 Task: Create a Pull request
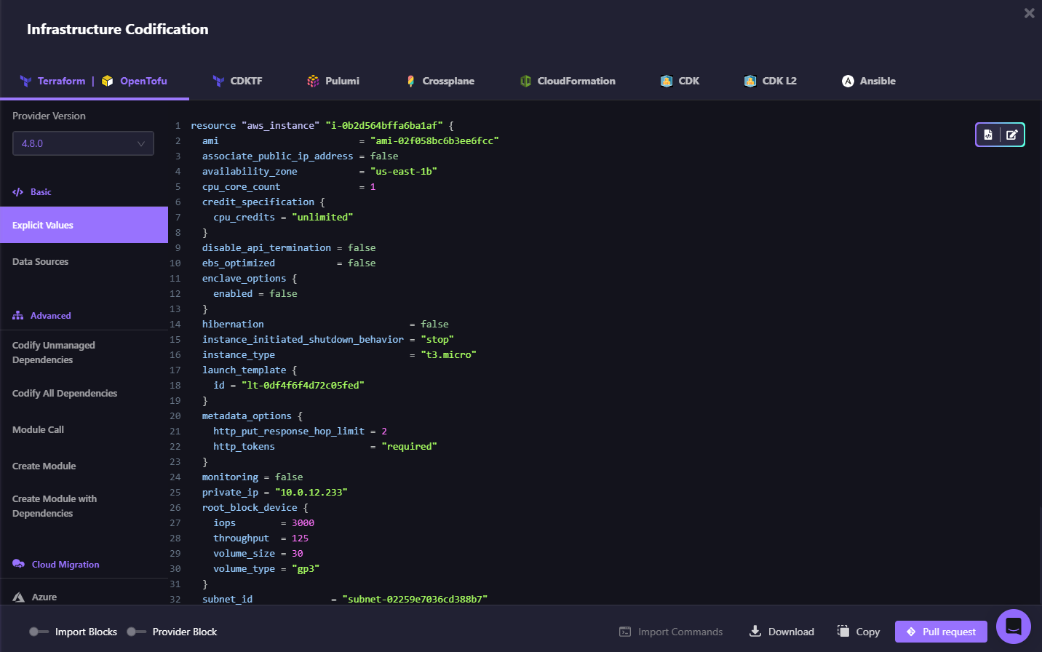click(x=941, y=632)
